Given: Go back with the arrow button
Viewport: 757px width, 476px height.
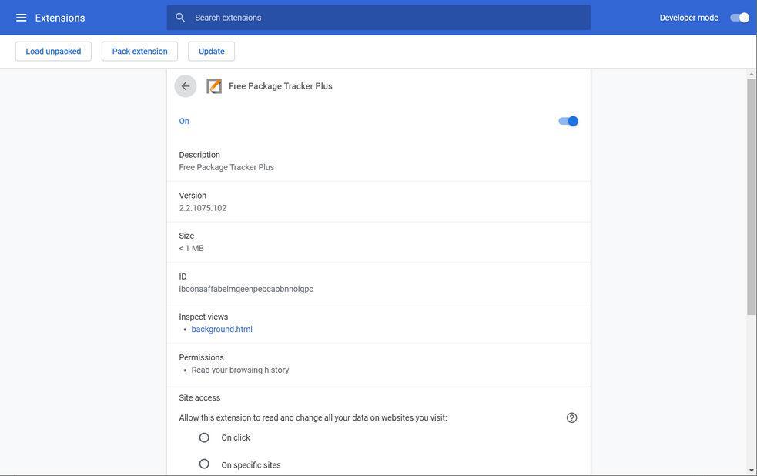Looking at the screenshot, I should pyautogui.click(x=186, y=86).
